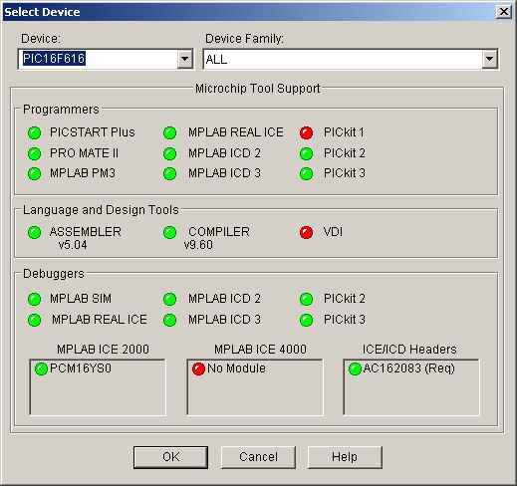517x486 pixels.
Task: Click green icon beside AC162083 (Req)
Action: [x=355, y=368]
